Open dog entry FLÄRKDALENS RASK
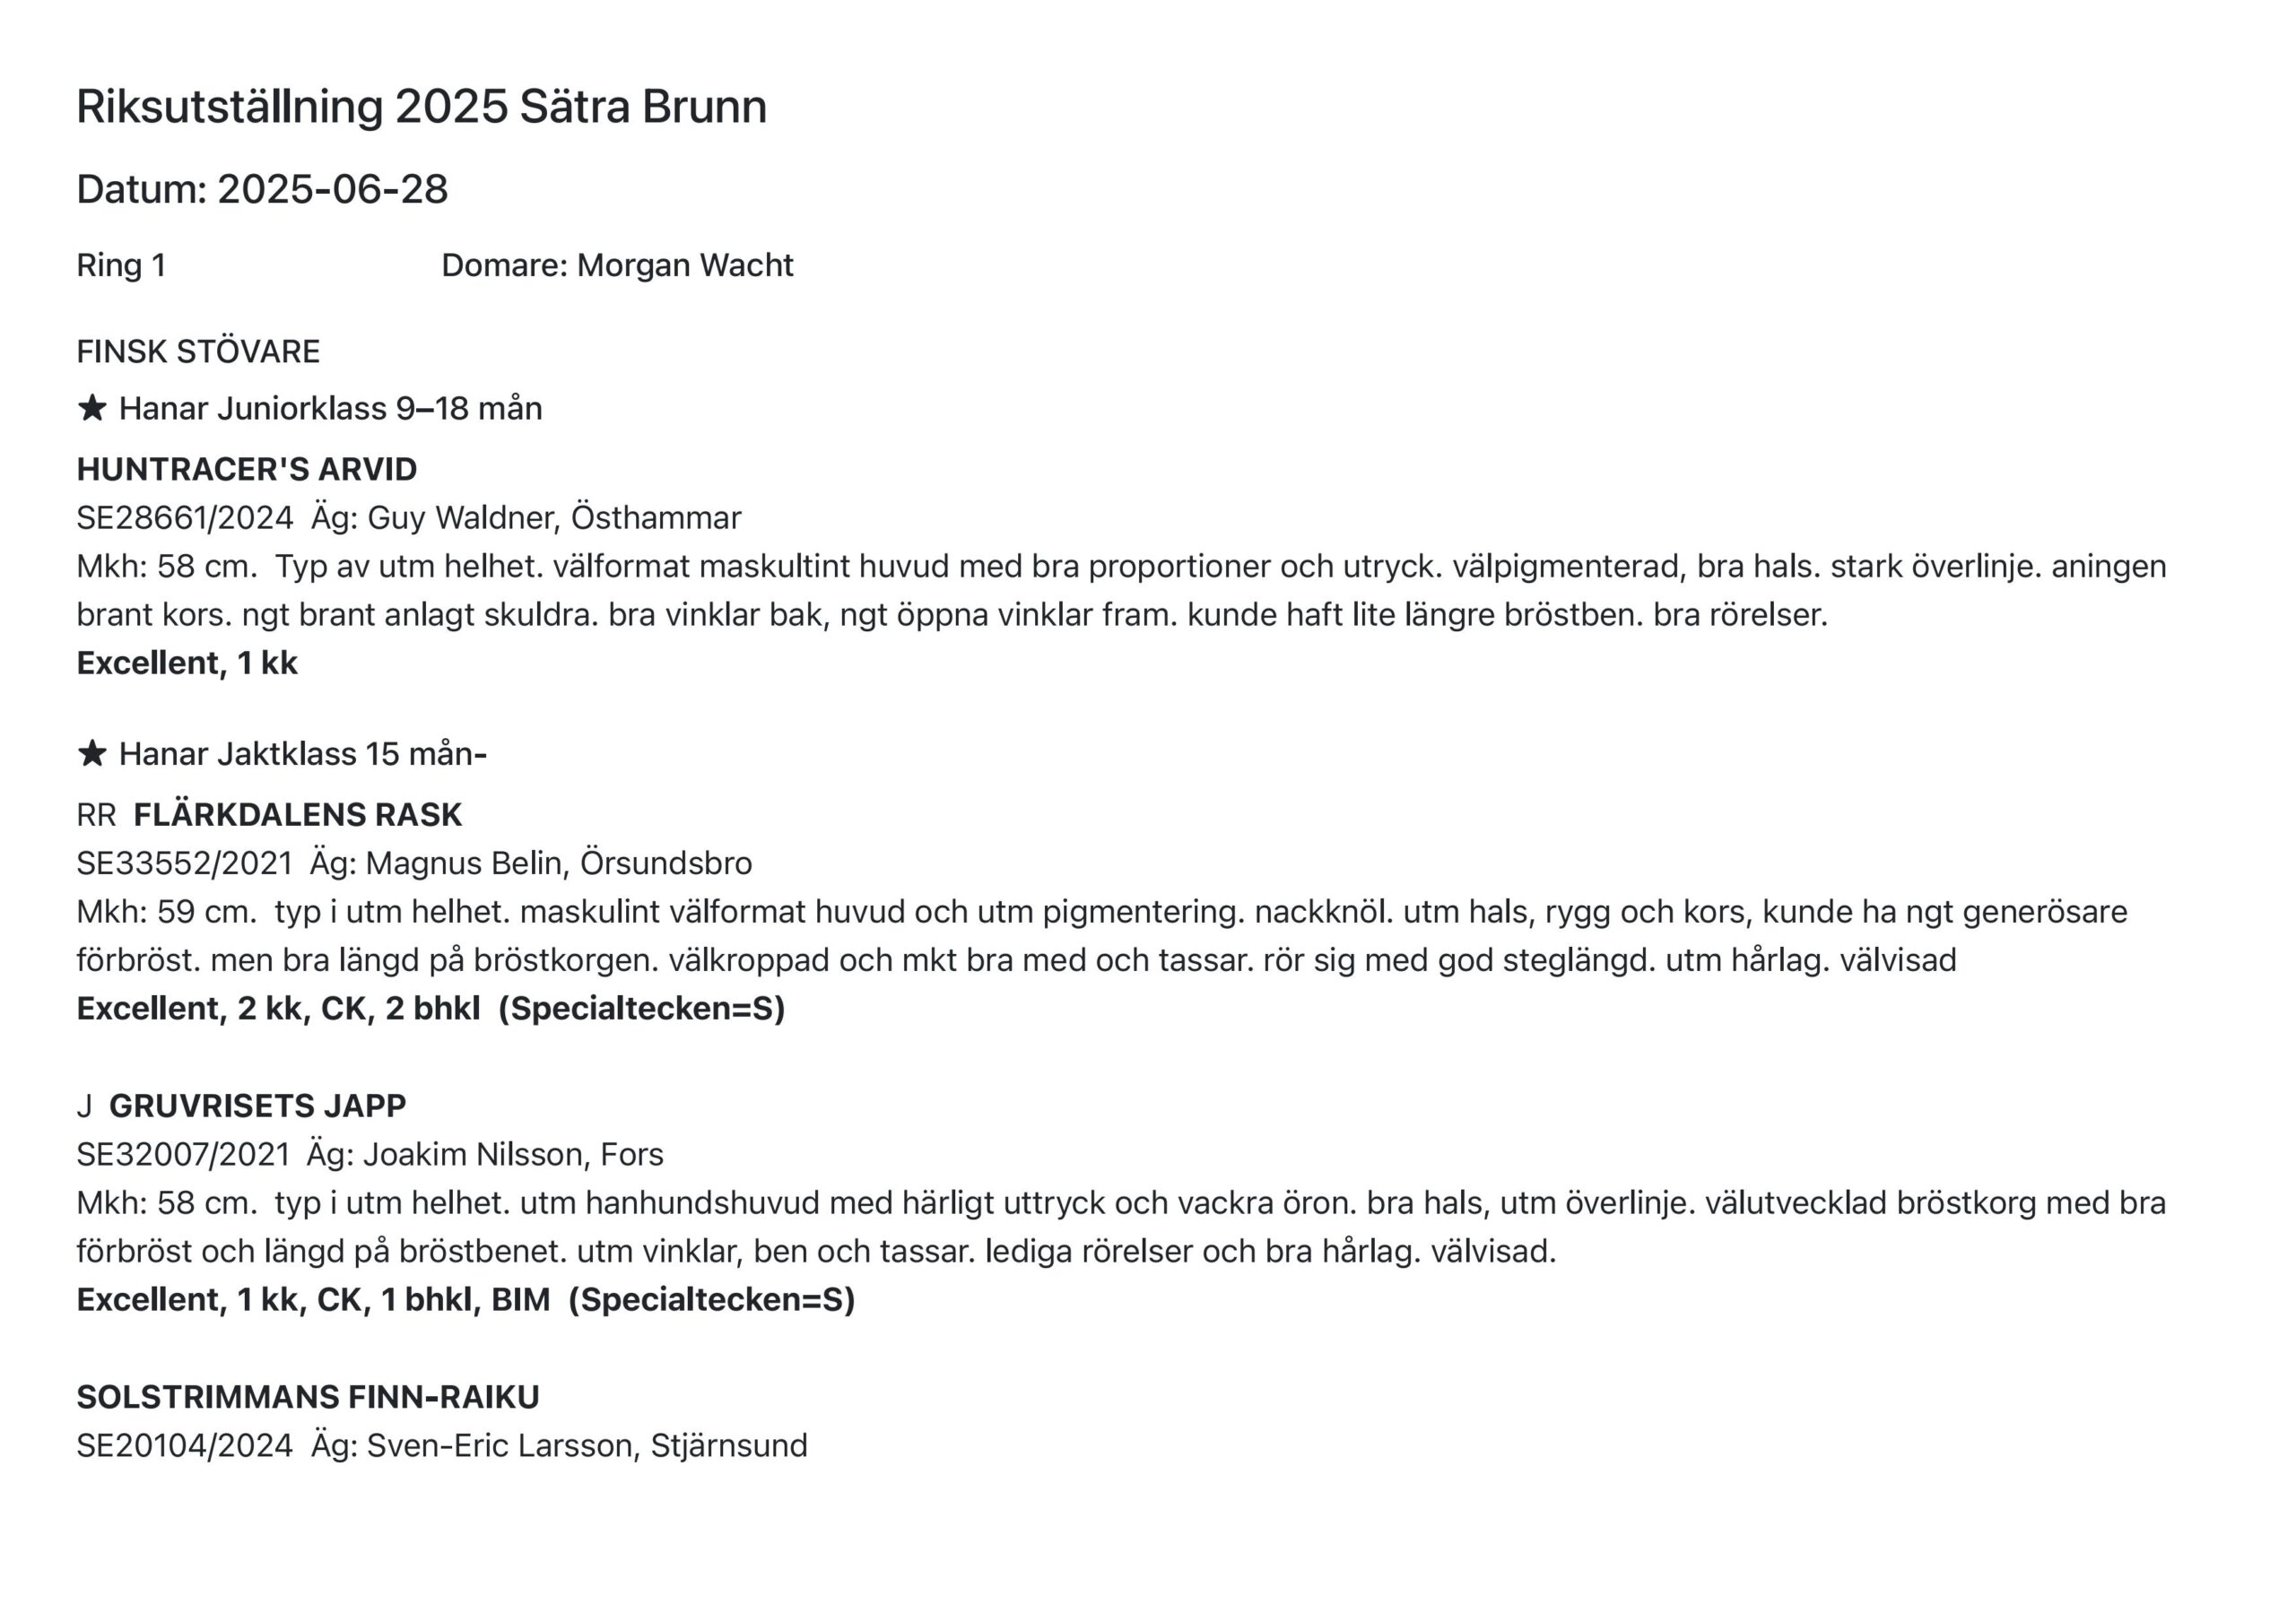Image resolution: width=2296 pixels, height=1622 pixels. (x=298, y=814)
